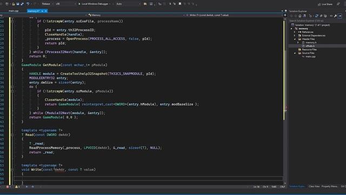Click Collapse All icon in Solution Explorer
The image size is (346, 195).
[321, 16]
